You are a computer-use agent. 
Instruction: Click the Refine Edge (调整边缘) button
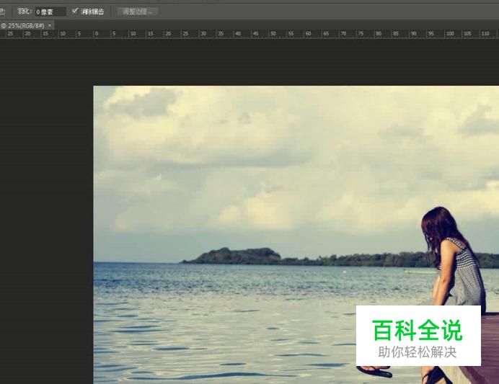click(x=137, y=12)
